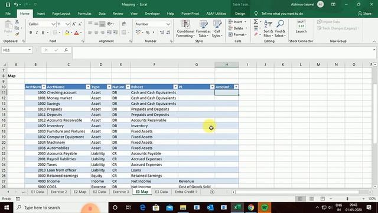Select the E1 Data sheet tab
This screenshot has height=213, width=378.
pyautogui.click(x=37, y=192)
